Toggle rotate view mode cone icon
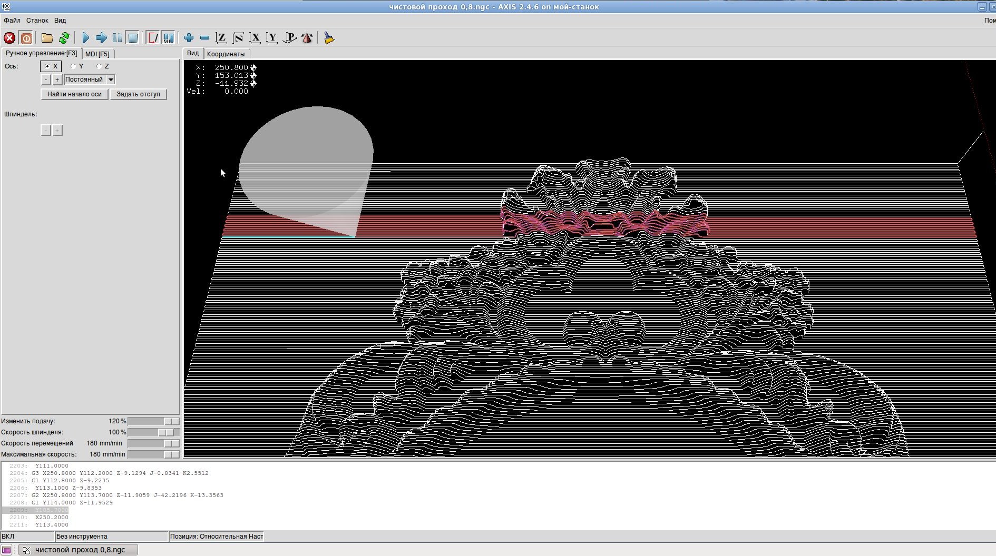The height and width of the screenshot is (556, 996). 307,38
